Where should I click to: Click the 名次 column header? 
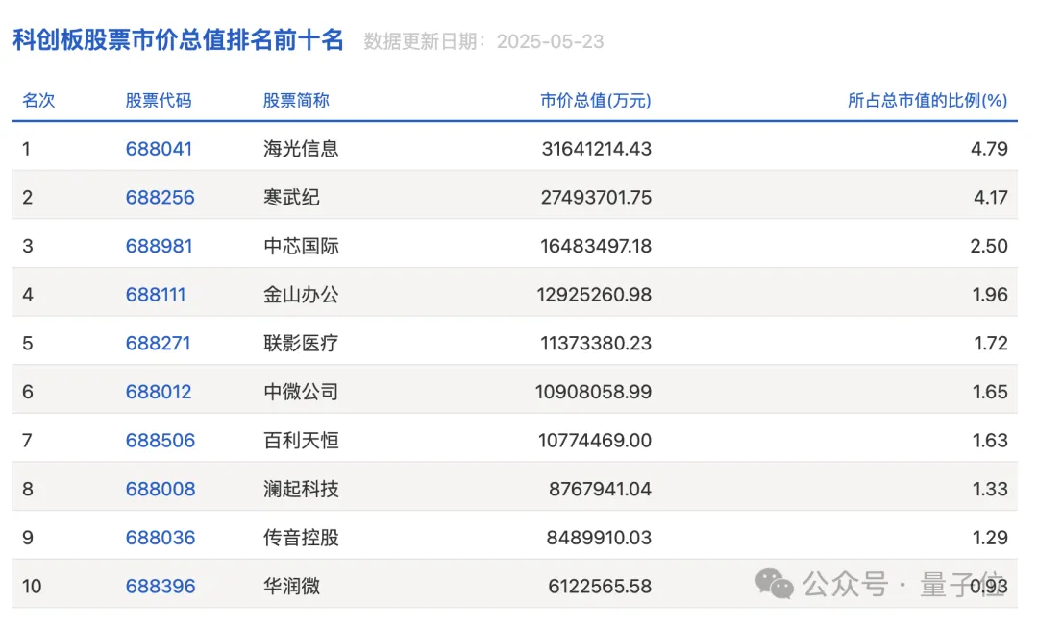click(x=38, y=101)
